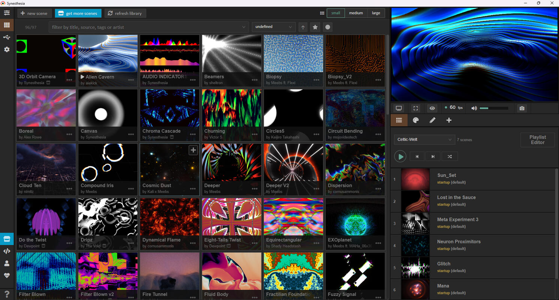Toggle the preview visibility eye icon

(432, 108)
